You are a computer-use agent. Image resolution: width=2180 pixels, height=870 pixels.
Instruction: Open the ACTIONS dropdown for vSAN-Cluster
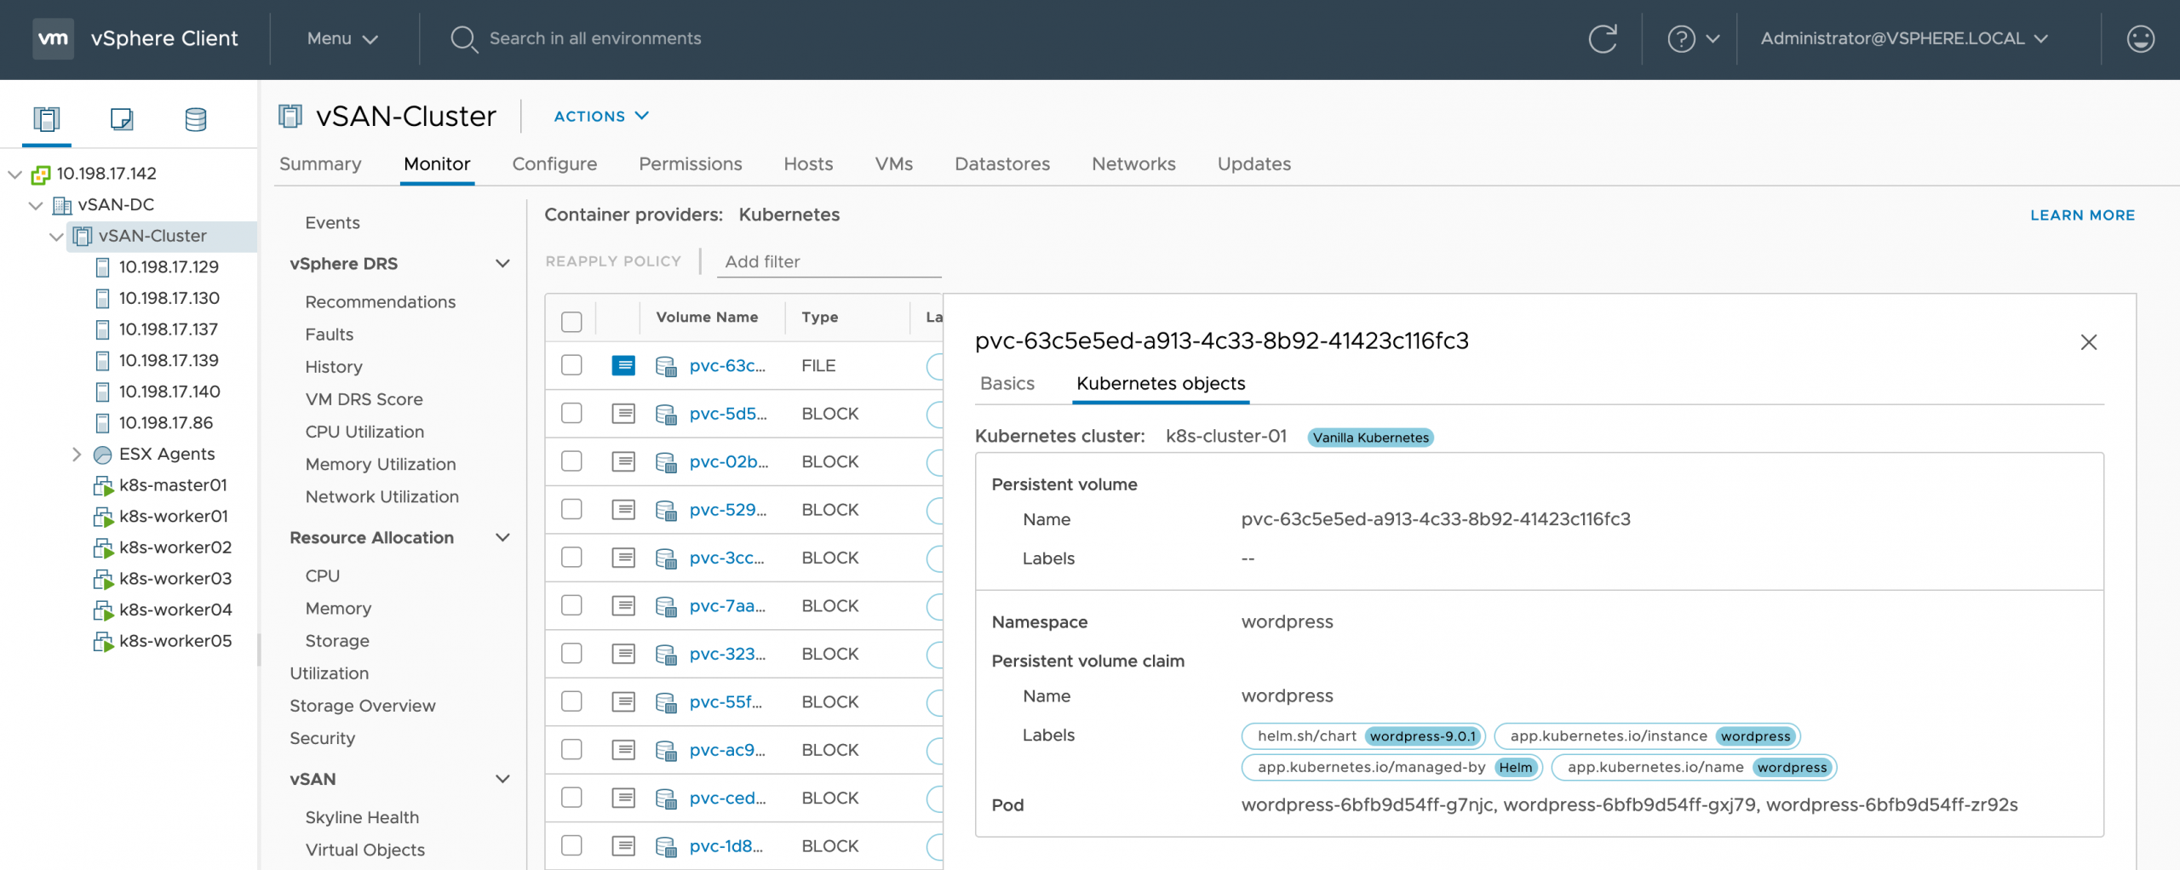tap(601, 116)
